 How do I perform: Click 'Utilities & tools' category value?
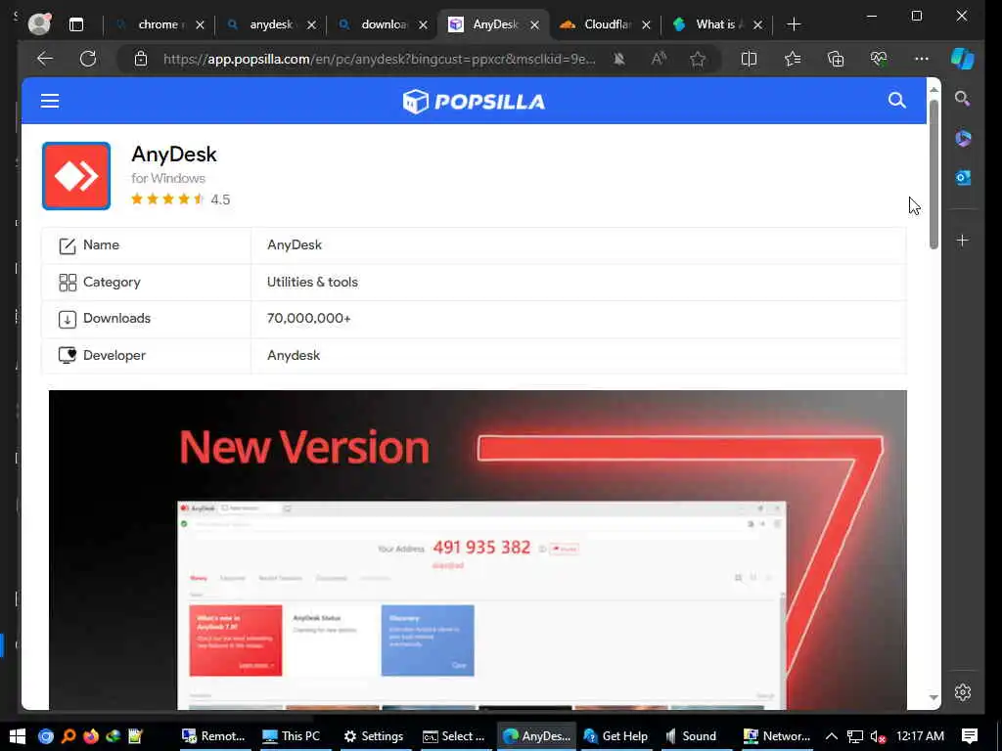tap(312, 282)
